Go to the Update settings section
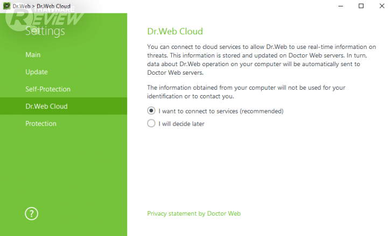The image size is (392, 236). pyautogui.click(x=37, y=72)
